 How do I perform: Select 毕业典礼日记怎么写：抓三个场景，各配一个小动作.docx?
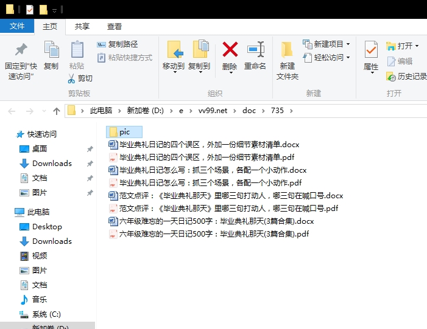click(x=208, y=170)
